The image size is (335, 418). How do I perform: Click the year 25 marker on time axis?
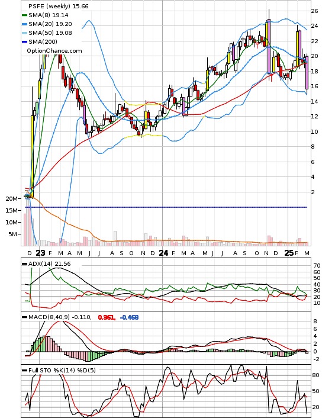tap(289, 253)
